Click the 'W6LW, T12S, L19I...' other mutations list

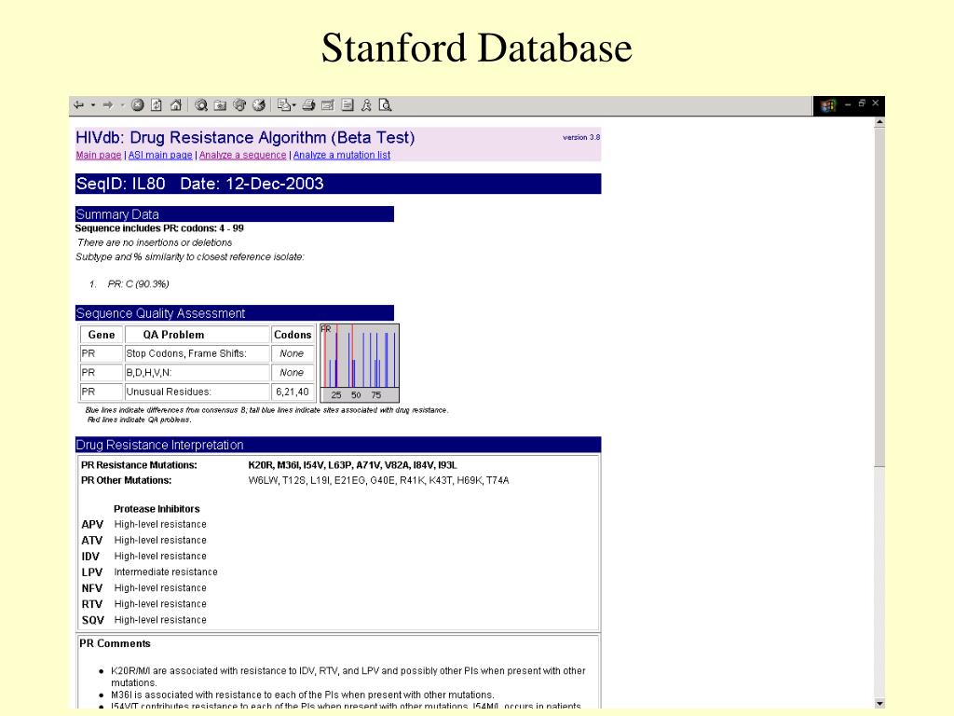pos(378,480)
